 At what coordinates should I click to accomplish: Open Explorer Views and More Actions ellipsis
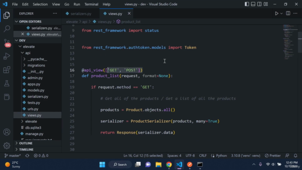[55, 13]
